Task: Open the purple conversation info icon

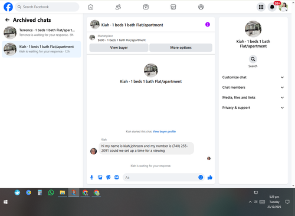Action: pos(208,25)
